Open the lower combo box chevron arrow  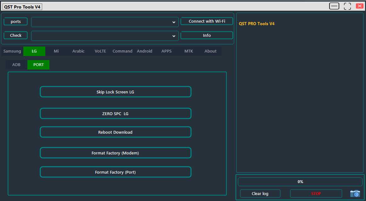pos(174,36)
